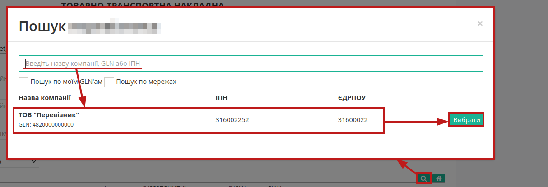Image resolution: width=548 pixels, height=187 pixels.
Task: Click the Пошук по моїм GLN'ам label text
Action: 66,82
